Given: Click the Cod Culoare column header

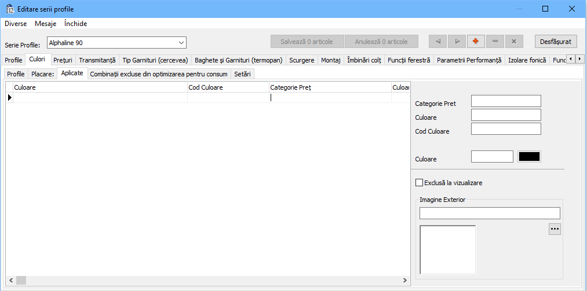Looking at the screenshot, I should tap(228, 87).
